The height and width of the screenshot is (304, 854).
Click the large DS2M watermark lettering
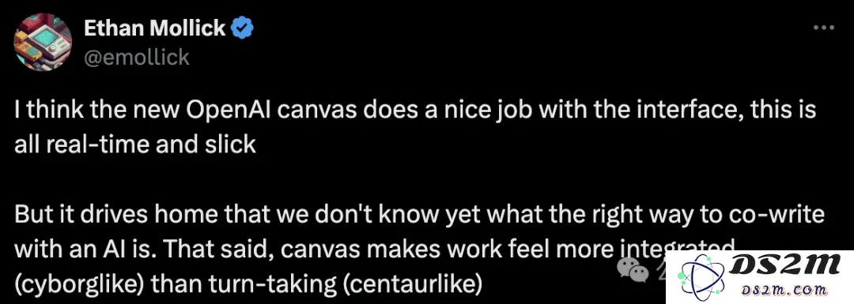tap(784, 266)
